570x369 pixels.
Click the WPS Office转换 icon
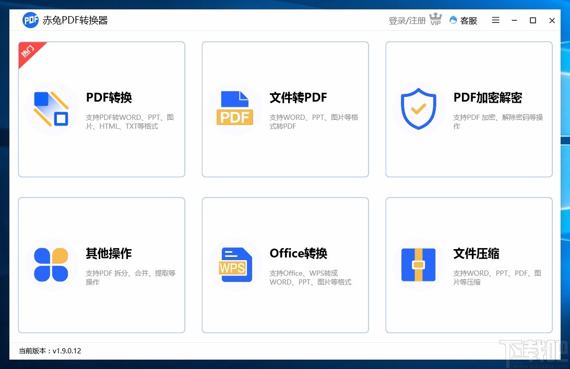[235, 265]
